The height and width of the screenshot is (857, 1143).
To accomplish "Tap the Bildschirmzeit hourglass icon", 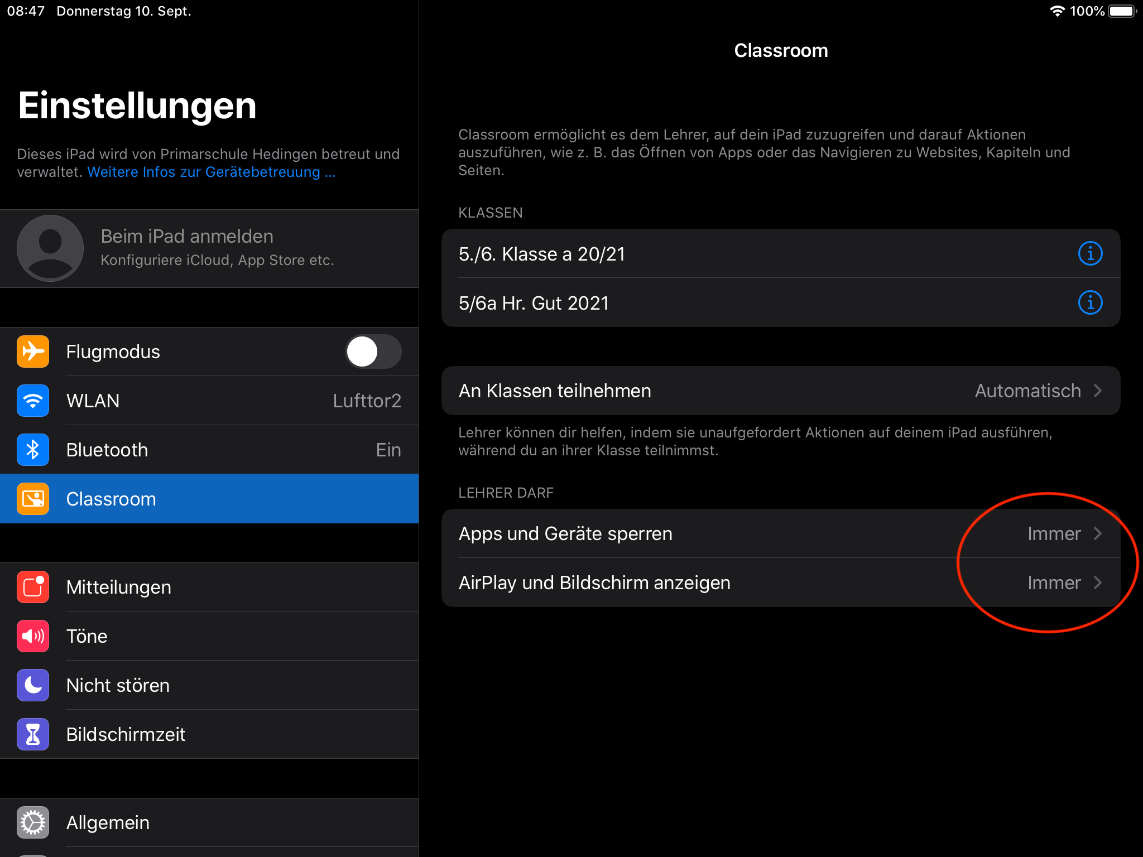I will point(33,734).
